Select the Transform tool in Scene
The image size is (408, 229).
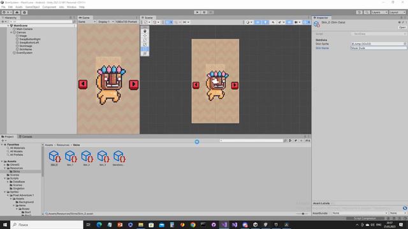pyautogui.click(x=145, y=53)
